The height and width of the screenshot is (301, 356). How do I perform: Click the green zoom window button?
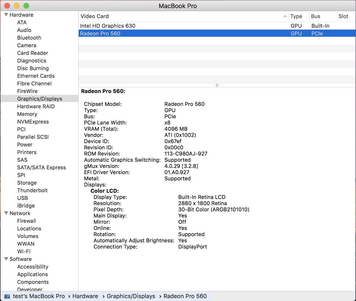[26, 6]
